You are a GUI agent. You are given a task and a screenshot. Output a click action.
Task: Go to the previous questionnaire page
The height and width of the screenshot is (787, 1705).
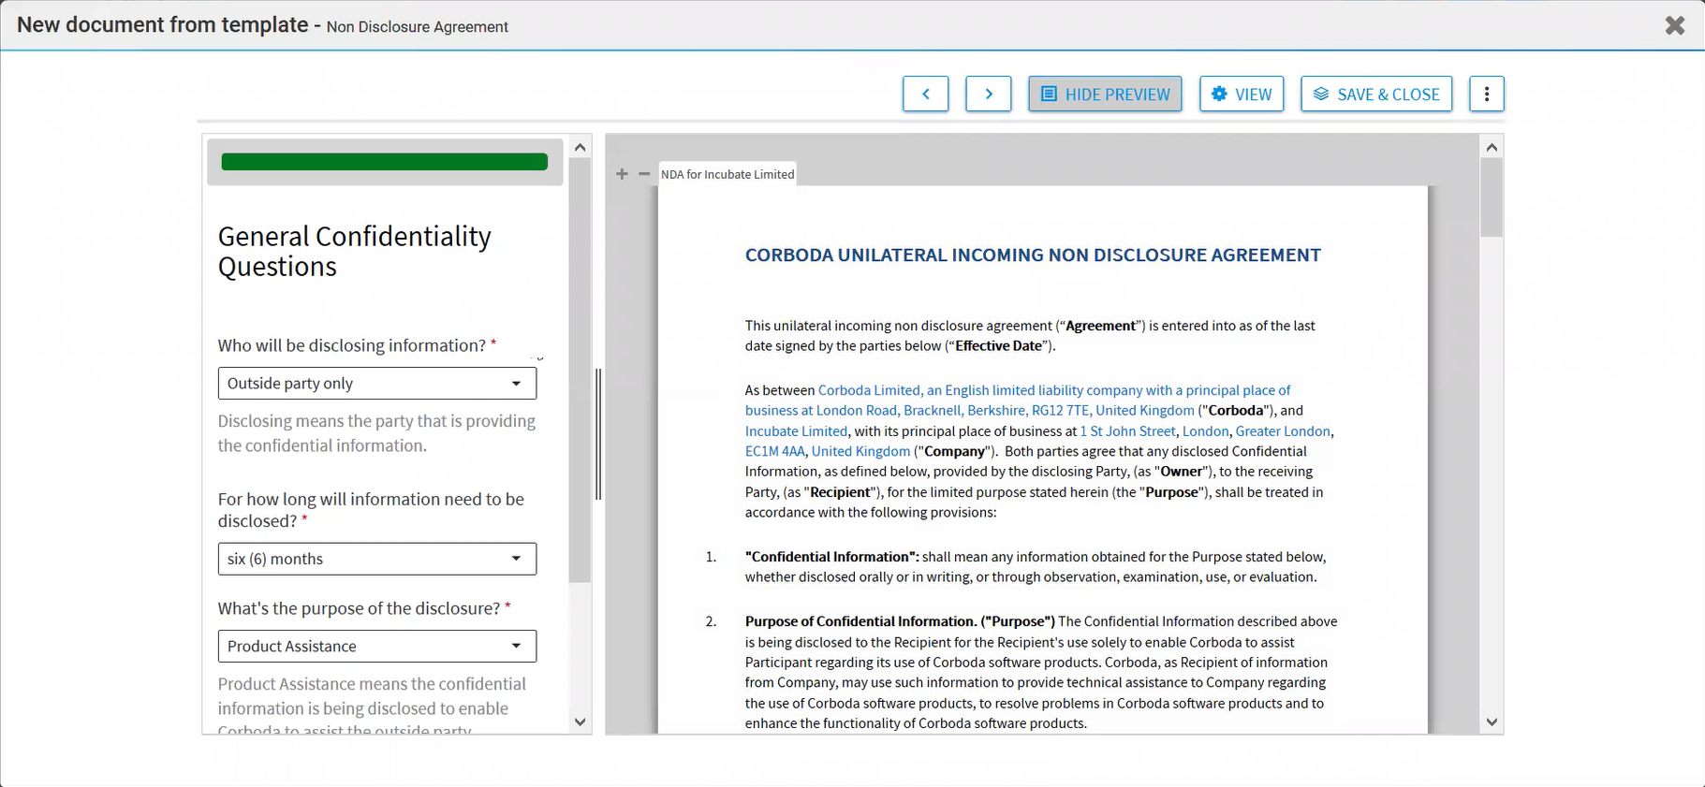(x=925, y=94)
